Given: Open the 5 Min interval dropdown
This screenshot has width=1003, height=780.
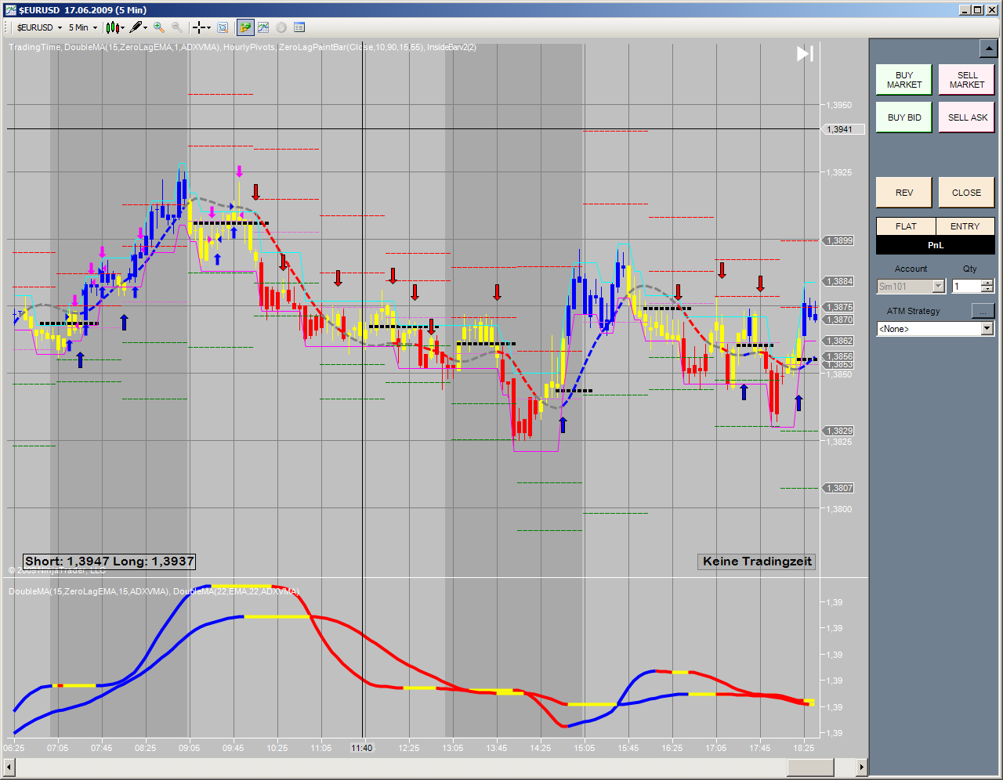Looking at the screenshot, I should click(83, 27).
